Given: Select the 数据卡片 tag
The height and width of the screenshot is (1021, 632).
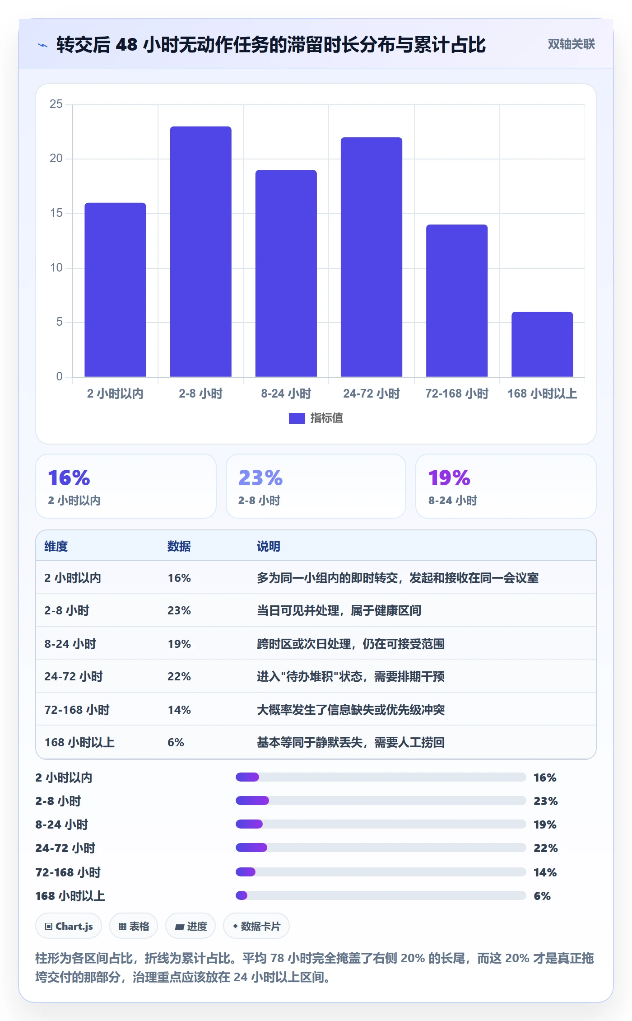Looking at the screenshot, I should point(256,926).
